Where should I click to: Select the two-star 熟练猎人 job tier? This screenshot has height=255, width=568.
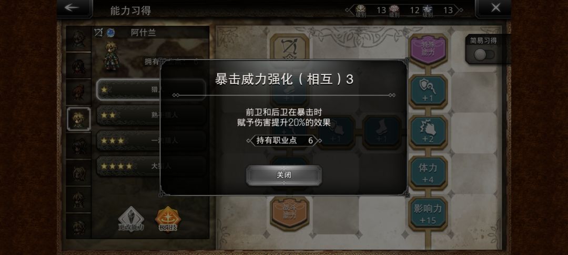[x=151, y=115]
